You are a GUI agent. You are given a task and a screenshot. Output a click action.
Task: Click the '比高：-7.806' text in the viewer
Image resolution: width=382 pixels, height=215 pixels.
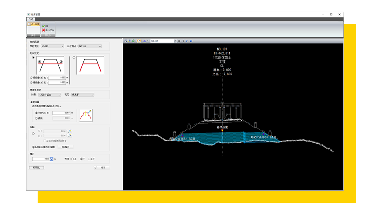222,74
